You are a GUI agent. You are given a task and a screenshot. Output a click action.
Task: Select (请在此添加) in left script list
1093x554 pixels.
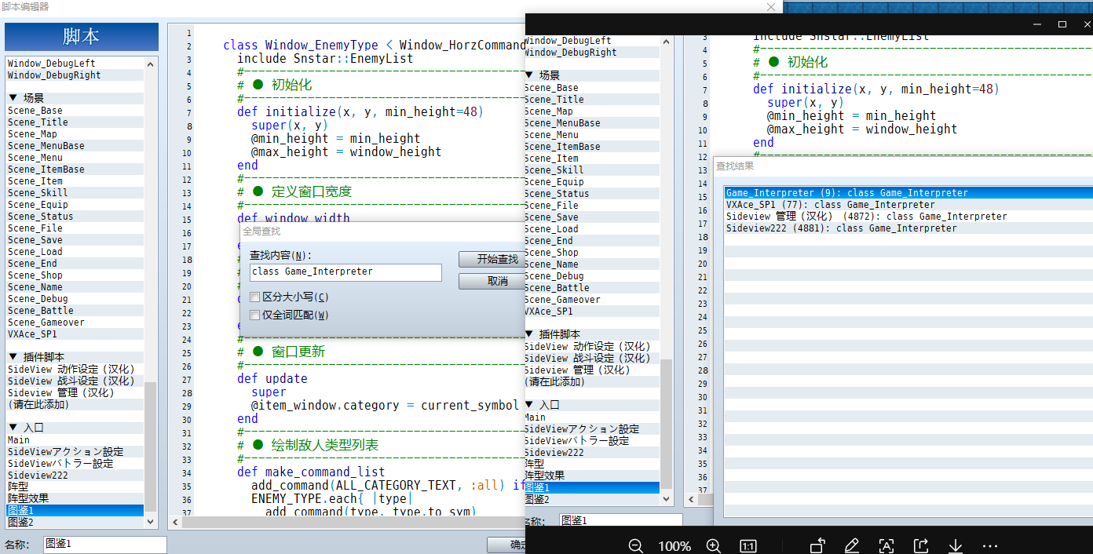coord(75,405)
